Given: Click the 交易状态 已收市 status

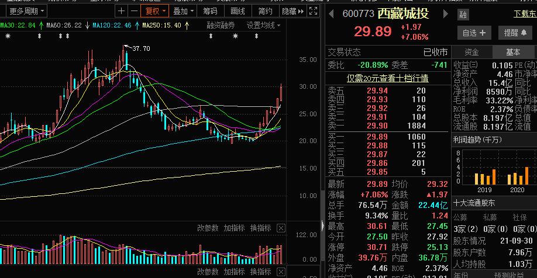Looking at the screenshot, I should point(387,52).
